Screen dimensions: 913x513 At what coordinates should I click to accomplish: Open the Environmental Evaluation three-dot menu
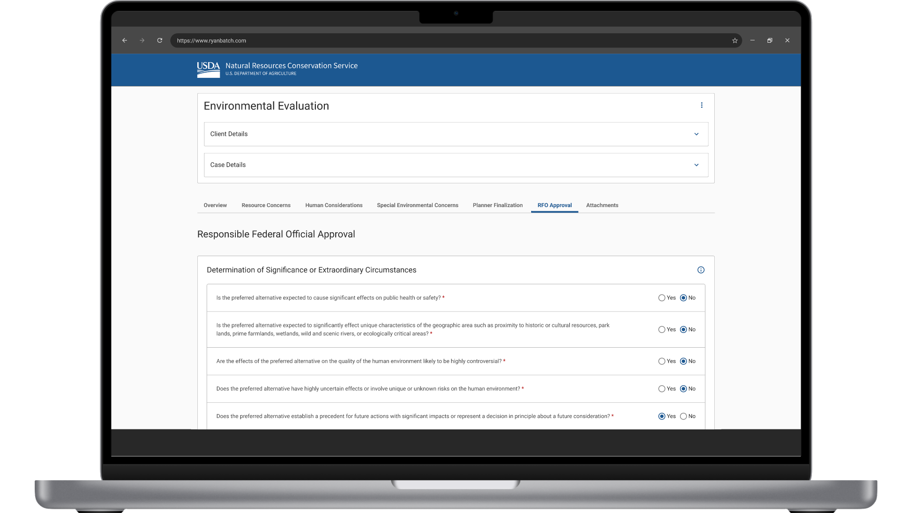tap(701, 105)
